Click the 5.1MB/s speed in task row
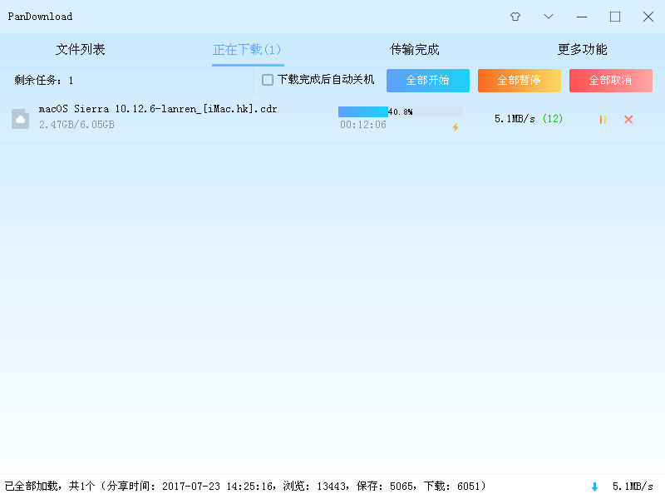The image size is (665, 499). pyautogui.click(x=515, y=119)
